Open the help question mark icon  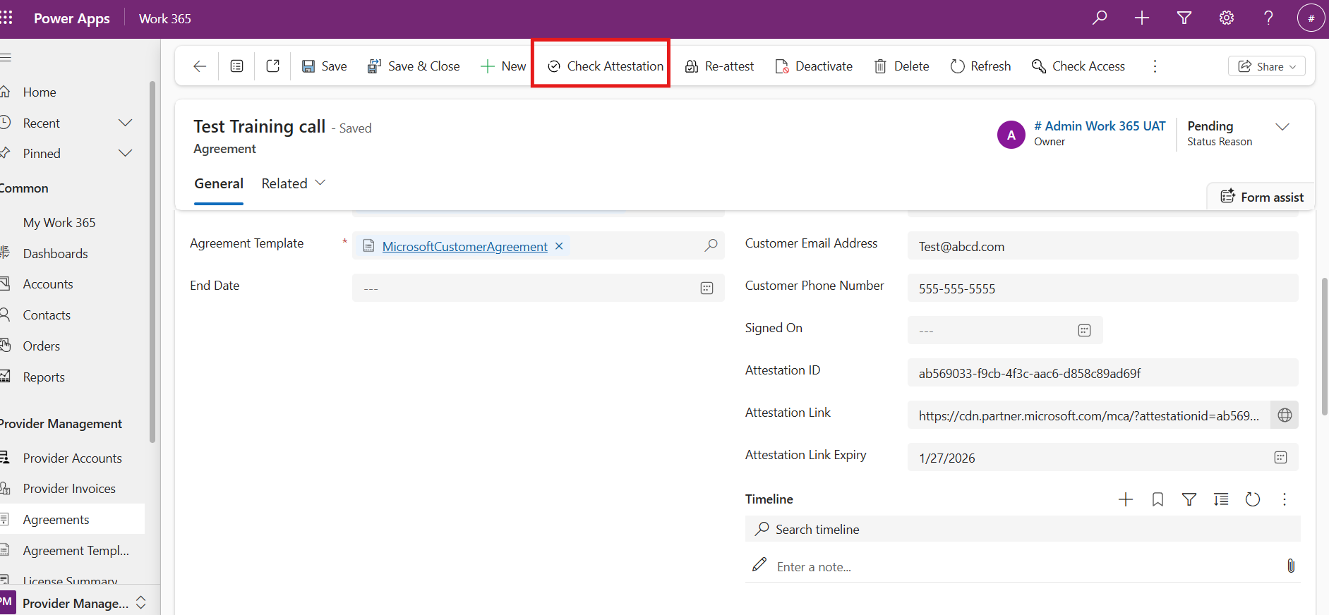point(1268,18)
